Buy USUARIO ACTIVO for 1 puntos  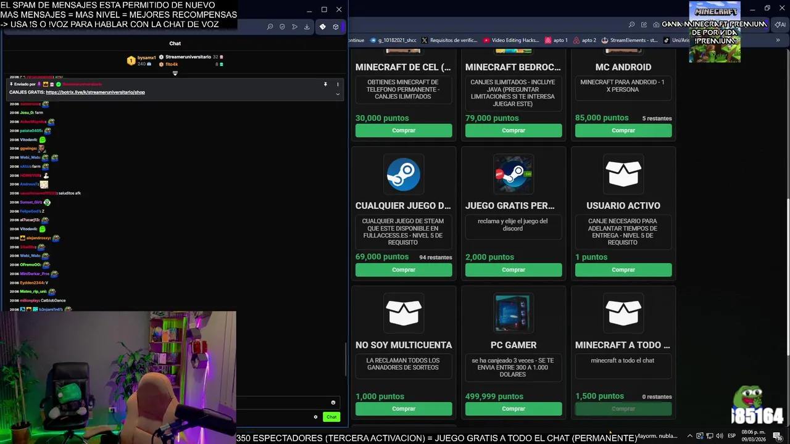(623, 269)
